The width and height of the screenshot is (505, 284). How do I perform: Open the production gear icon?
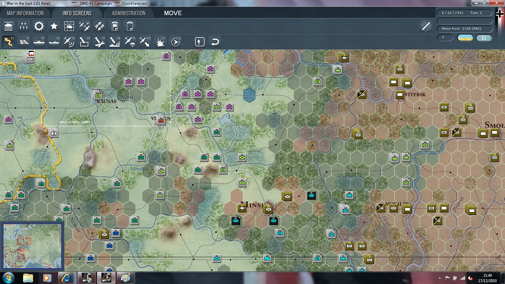tap(39, 26)
